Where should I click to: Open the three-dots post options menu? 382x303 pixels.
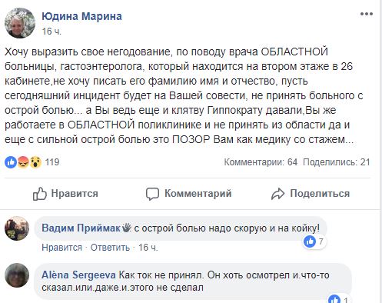click(x=367, y=14)
